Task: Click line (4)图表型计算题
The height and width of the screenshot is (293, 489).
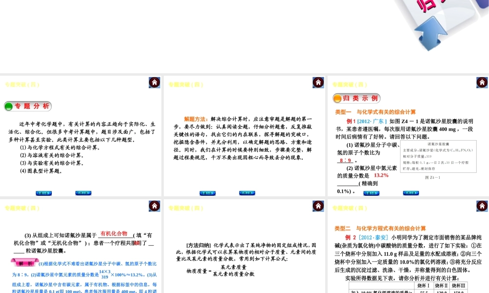Action: click(41, 171)
